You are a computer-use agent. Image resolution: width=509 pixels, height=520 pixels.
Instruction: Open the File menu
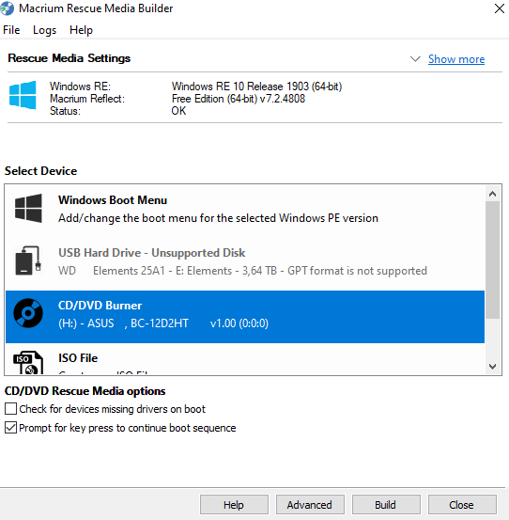click(x=11, y=30)
